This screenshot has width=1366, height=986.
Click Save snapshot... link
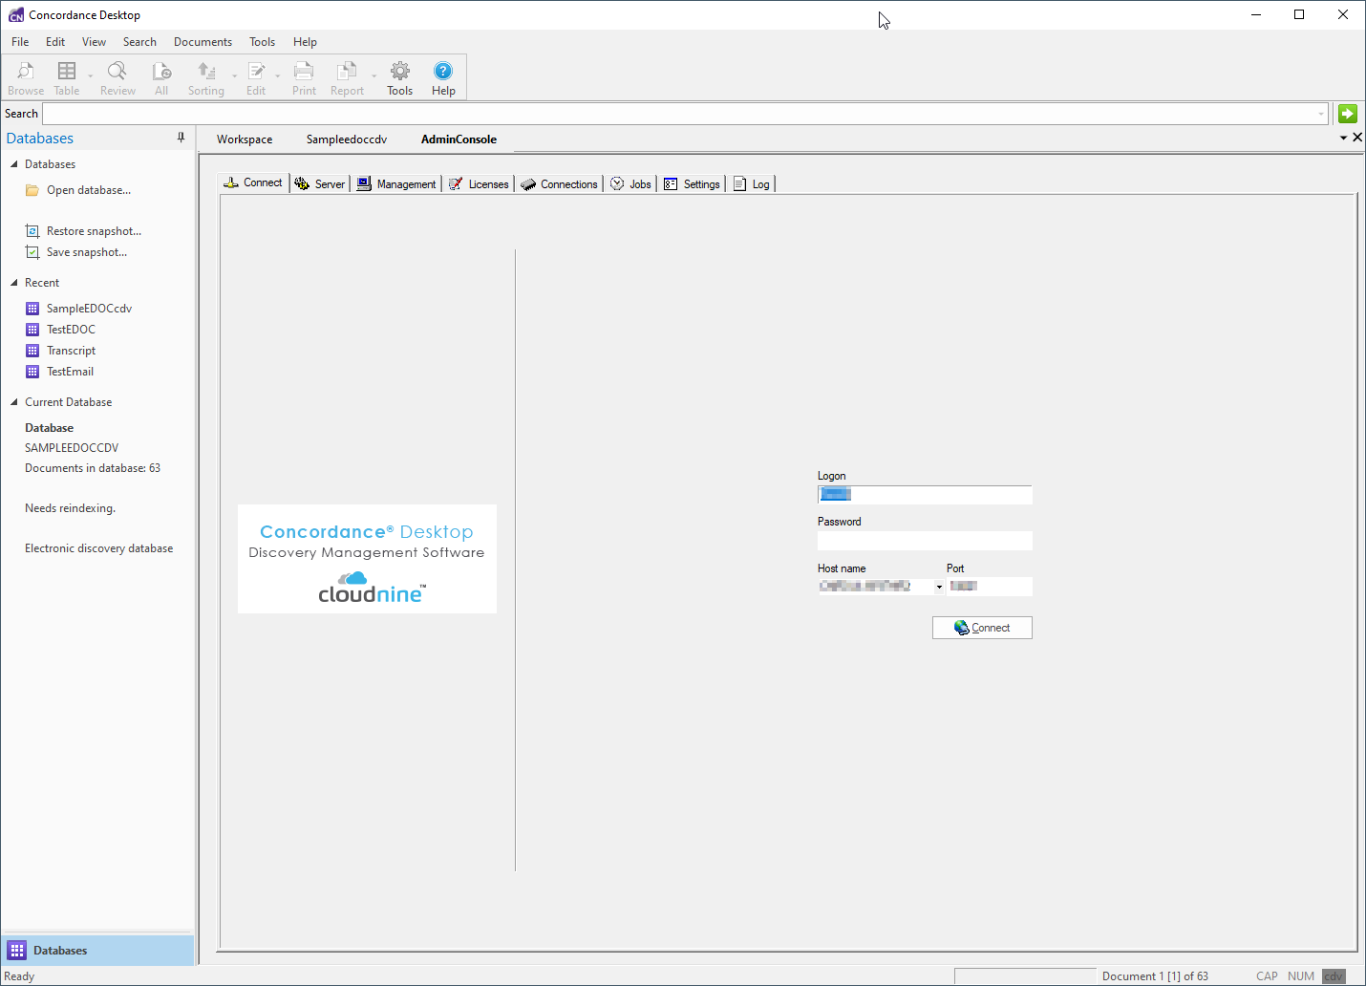coord(87,252)
